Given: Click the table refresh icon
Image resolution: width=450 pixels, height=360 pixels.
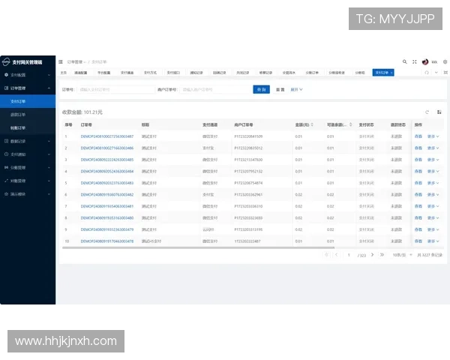Looking at the screenshot, I should [x=427, y=111].
